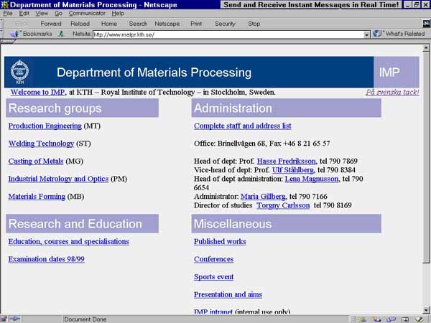Open the Communicator menu
Viewport: 431px width, 323px height.
click(x=87, y=14)
